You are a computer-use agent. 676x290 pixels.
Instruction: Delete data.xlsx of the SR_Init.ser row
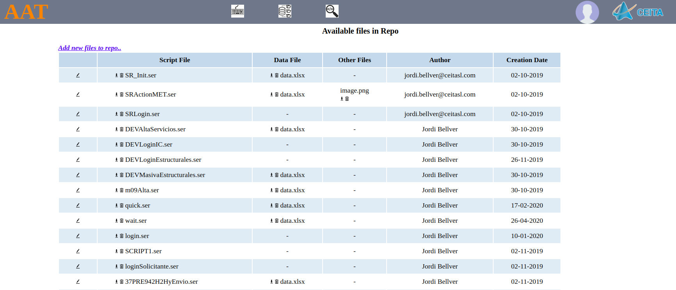276,75
